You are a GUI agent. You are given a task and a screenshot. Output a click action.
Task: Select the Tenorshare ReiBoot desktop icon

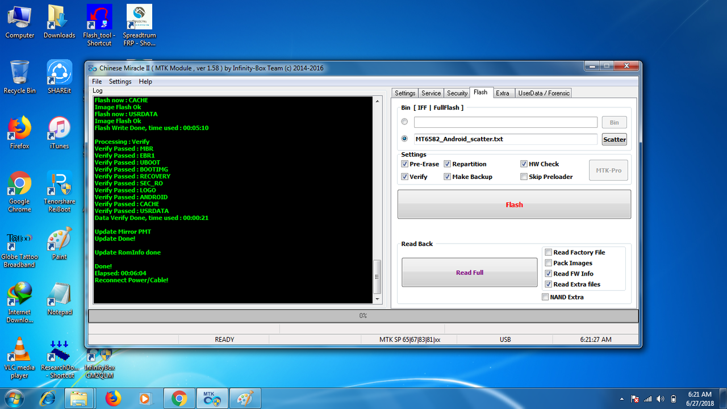coord(59,191)
